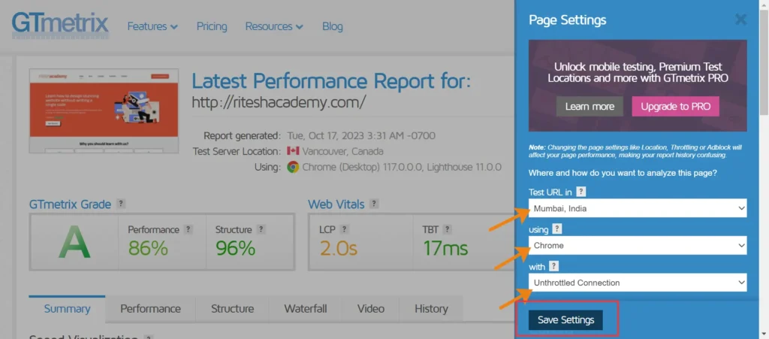Click the 17ms TBT value
Viewport: 769px width, 339px height.
tap(445, 249)
